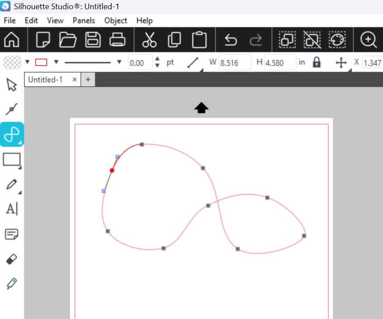Open the Panels menu

click(x=84, y=21)
